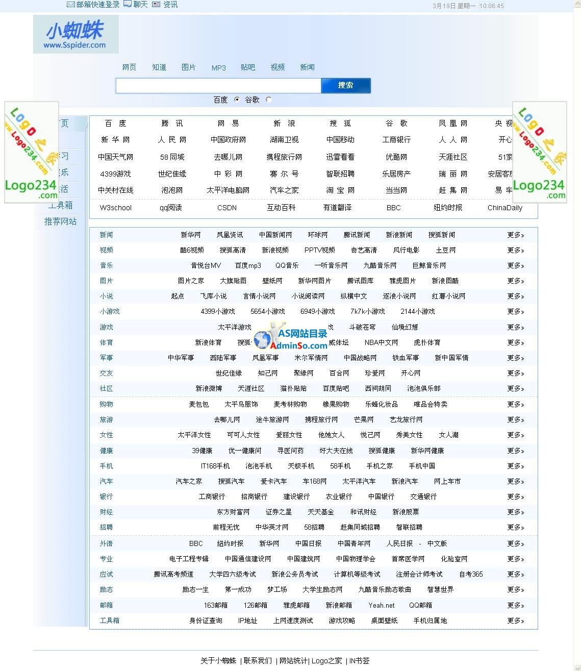Screen dimensions: 581x671
Task: Expand 更多 in the 音乐 row
Action: click(516, 266)
